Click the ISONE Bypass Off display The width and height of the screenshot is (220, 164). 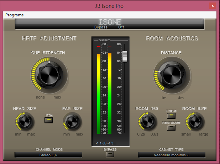(109, 24)
